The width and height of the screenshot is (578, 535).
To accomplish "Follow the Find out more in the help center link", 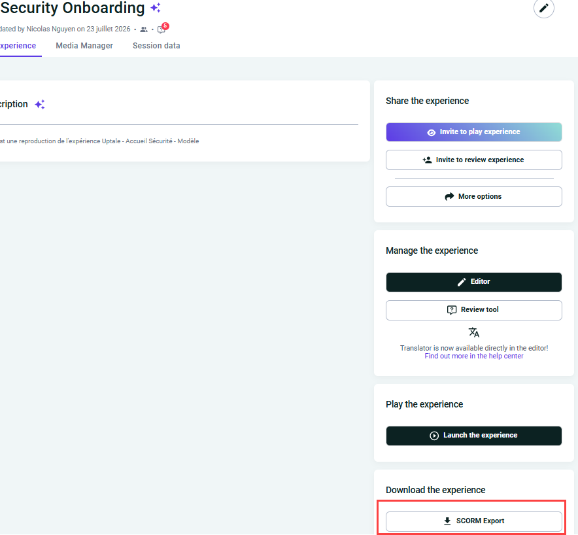I will tap(473, 356).
